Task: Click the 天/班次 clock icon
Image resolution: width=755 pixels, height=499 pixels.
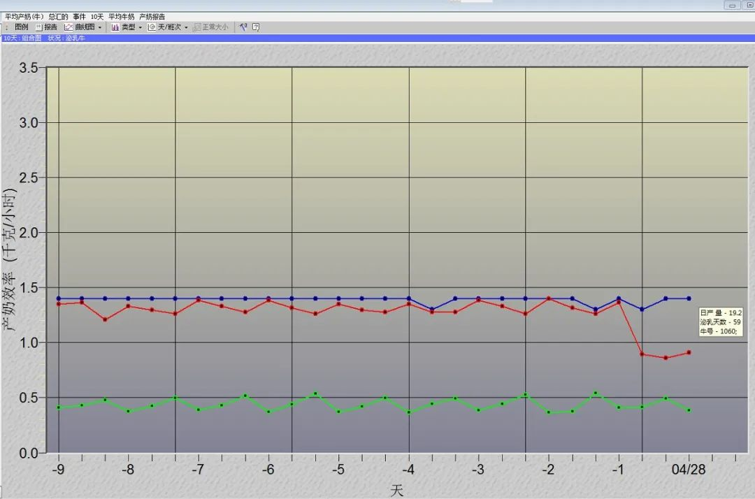Action: tap(151, 27)
